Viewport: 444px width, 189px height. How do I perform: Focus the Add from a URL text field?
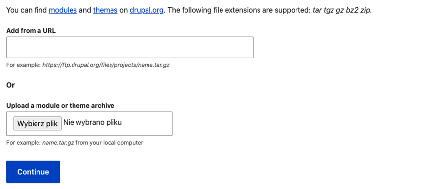[x=130, y=47]
